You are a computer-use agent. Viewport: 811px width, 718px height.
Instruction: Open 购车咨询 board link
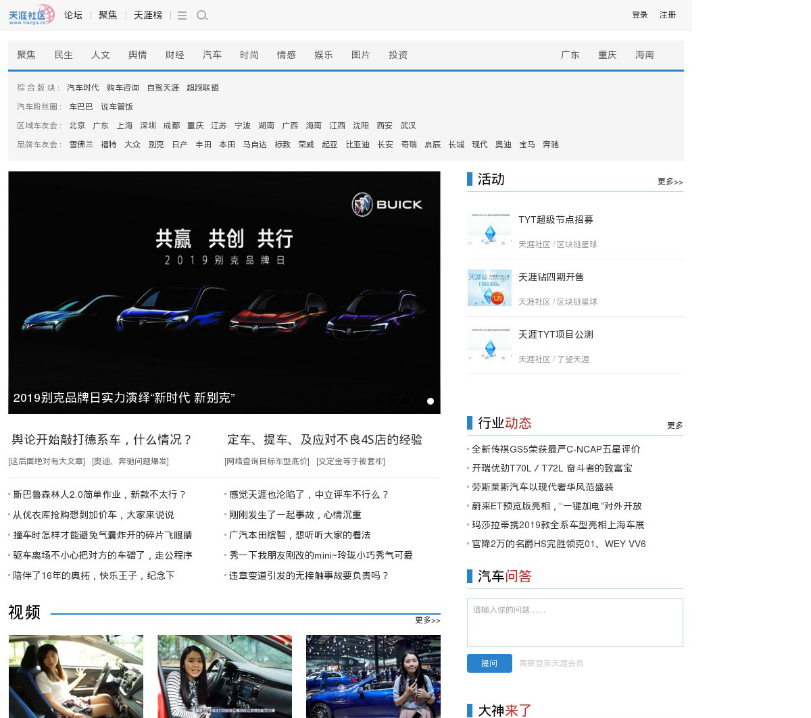[123, 88]
